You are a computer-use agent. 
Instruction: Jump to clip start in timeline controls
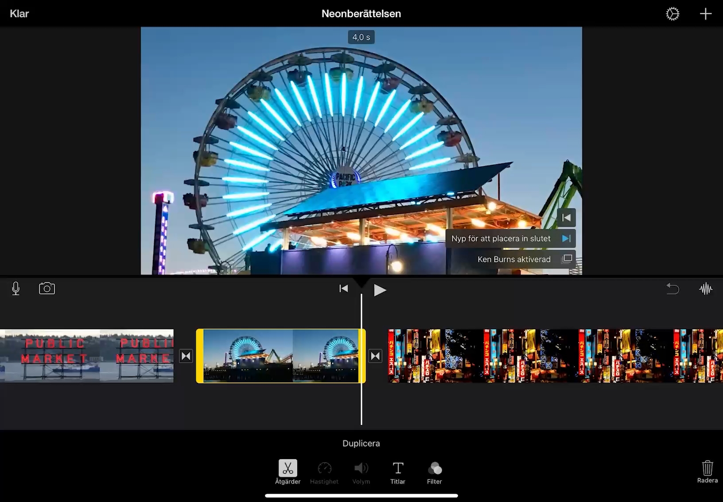click(344, 289)
